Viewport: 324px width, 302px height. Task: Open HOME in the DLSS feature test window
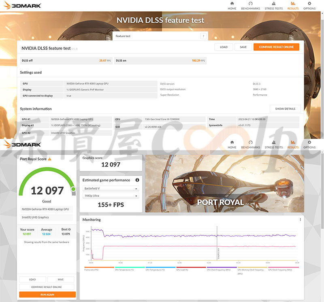(232, 6)
